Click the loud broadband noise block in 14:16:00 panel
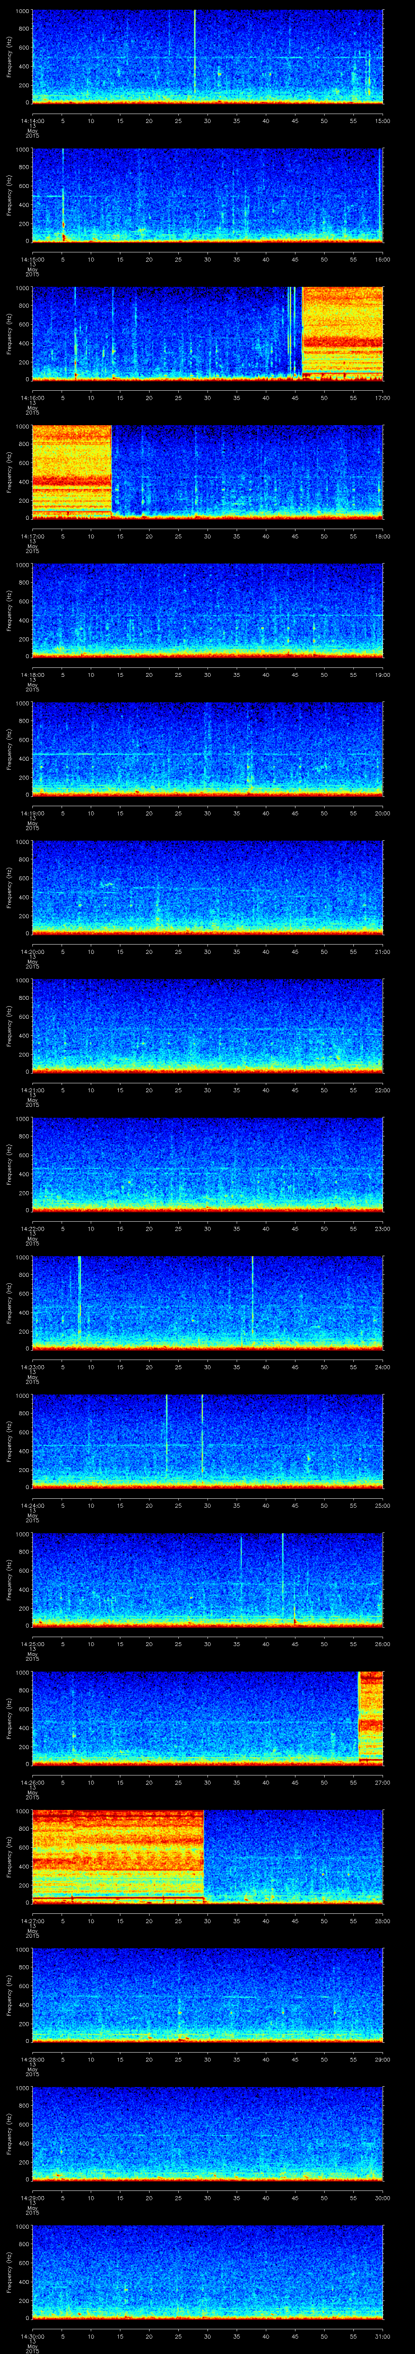 tap(343, 334)
